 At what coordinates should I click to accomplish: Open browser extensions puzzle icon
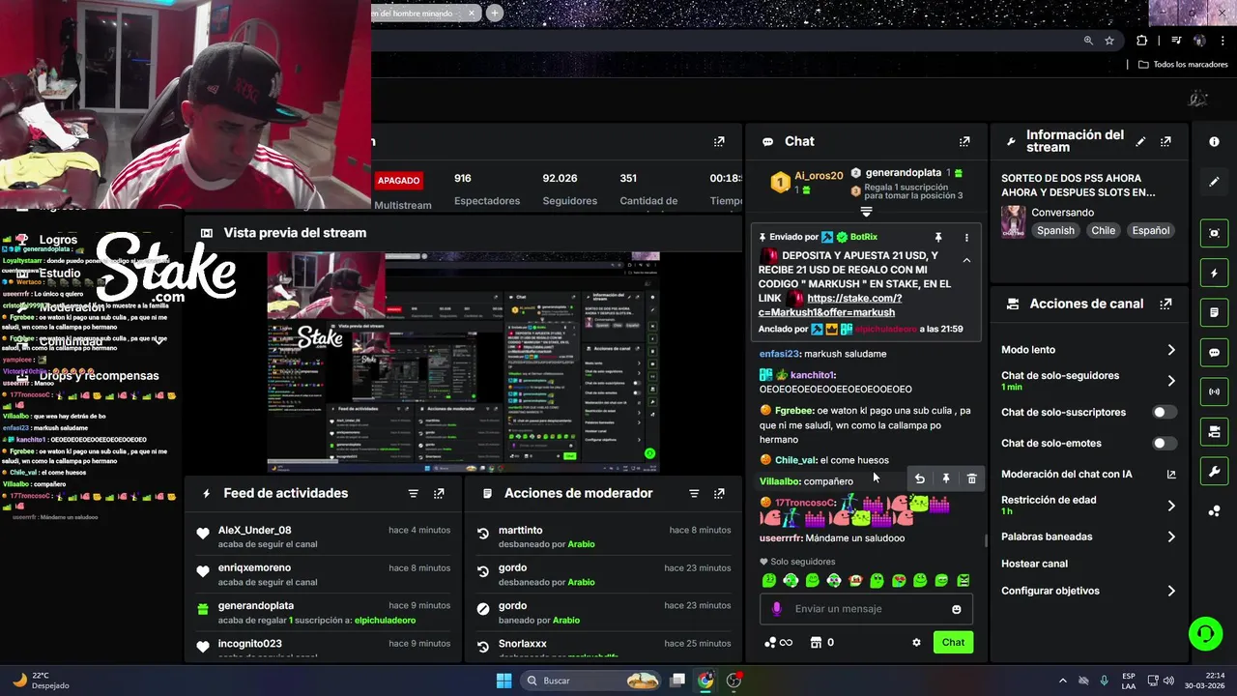[1142, 41]
